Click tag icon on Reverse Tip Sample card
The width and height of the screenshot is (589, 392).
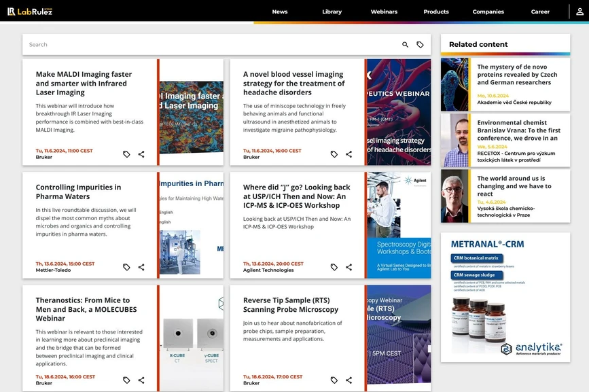[x=334, y=380]
